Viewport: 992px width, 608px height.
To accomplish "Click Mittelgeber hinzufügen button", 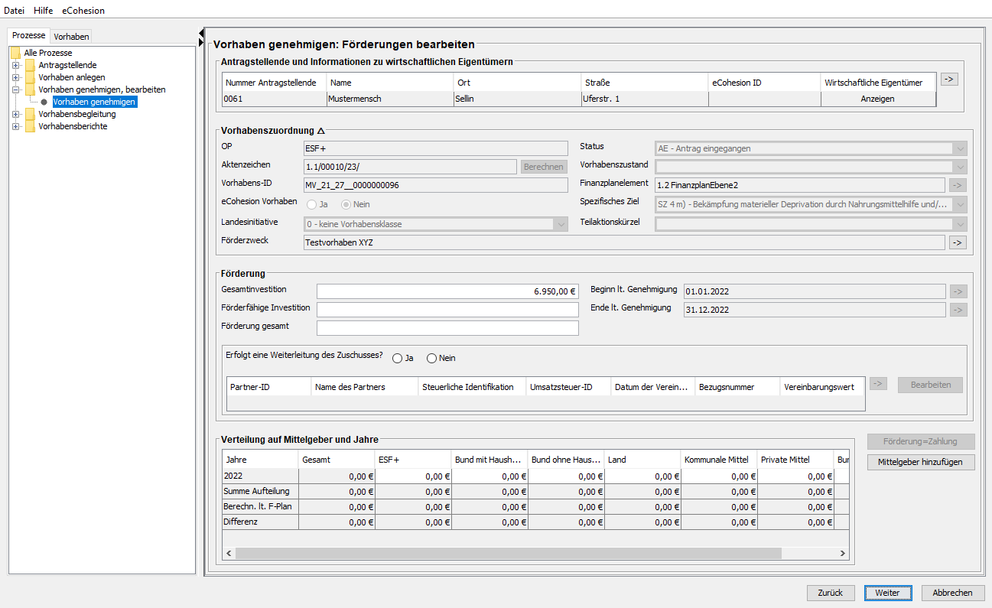I will [x=921, y=462].
